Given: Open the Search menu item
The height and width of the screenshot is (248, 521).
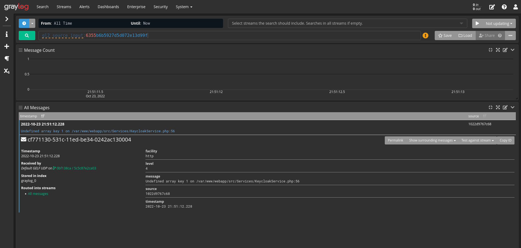Looking at the screenshot, I should coord(43,7).
